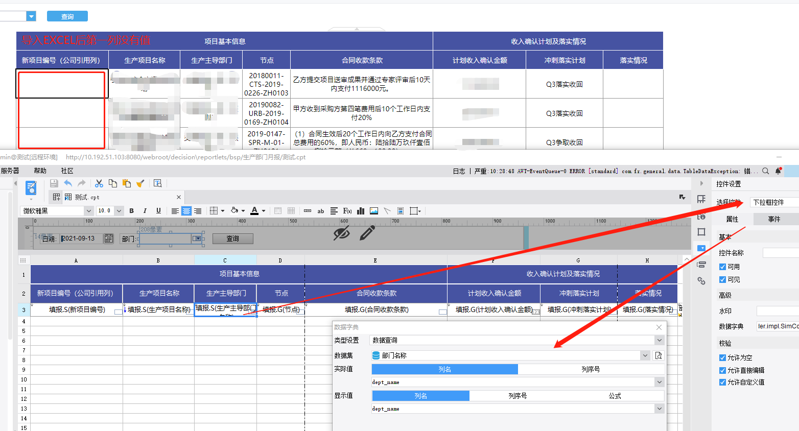Select 列序号 tab under 显示值
The width and height of the screenshot is (799, 431).
518,396
